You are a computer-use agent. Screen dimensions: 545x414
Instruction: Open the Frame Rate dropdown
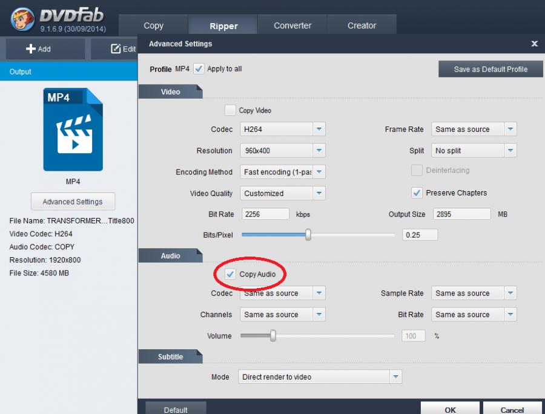[474, 129]
